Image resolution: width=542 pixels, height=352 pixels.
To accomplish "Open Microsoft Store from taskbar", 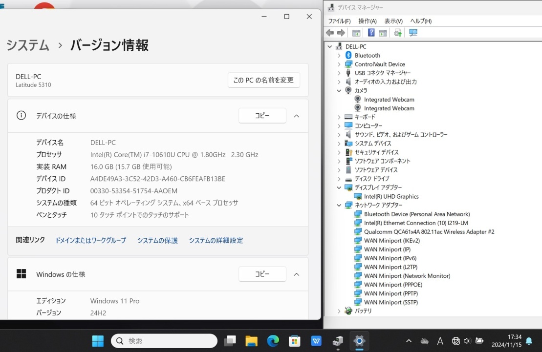I will pyautogui.click(x=295, y=341).
